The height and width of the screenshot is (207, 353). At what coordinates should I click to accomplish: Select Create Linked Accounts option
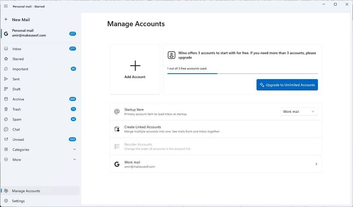tap(216, 129)
